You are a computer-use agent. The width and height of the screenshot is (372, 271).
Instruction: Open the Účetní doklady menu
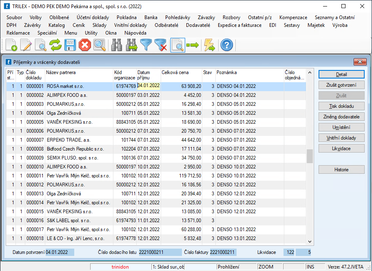(93, 17)
